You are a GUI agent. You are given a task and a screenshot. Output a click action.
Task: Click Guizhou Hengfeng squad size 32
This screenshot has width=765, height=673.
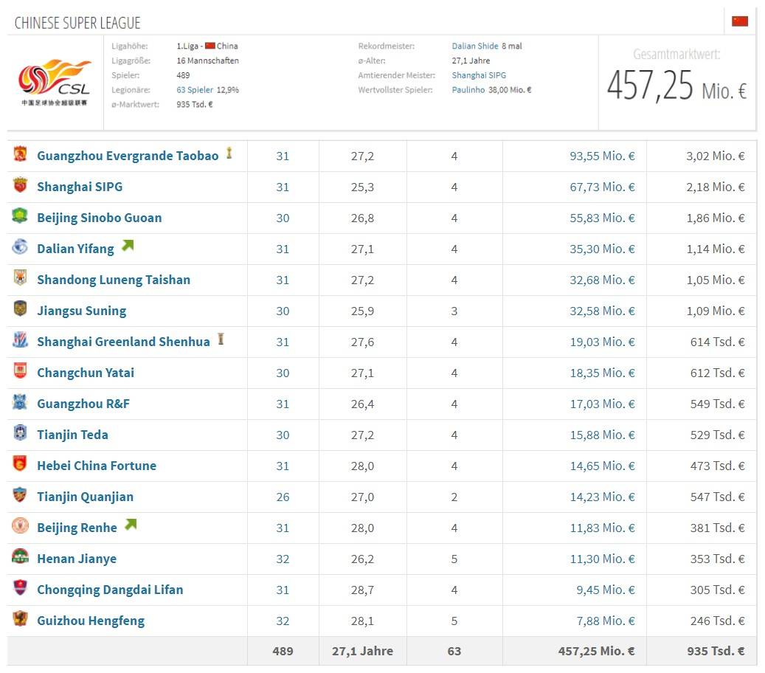pyautogui.click(x=283, y=621)
